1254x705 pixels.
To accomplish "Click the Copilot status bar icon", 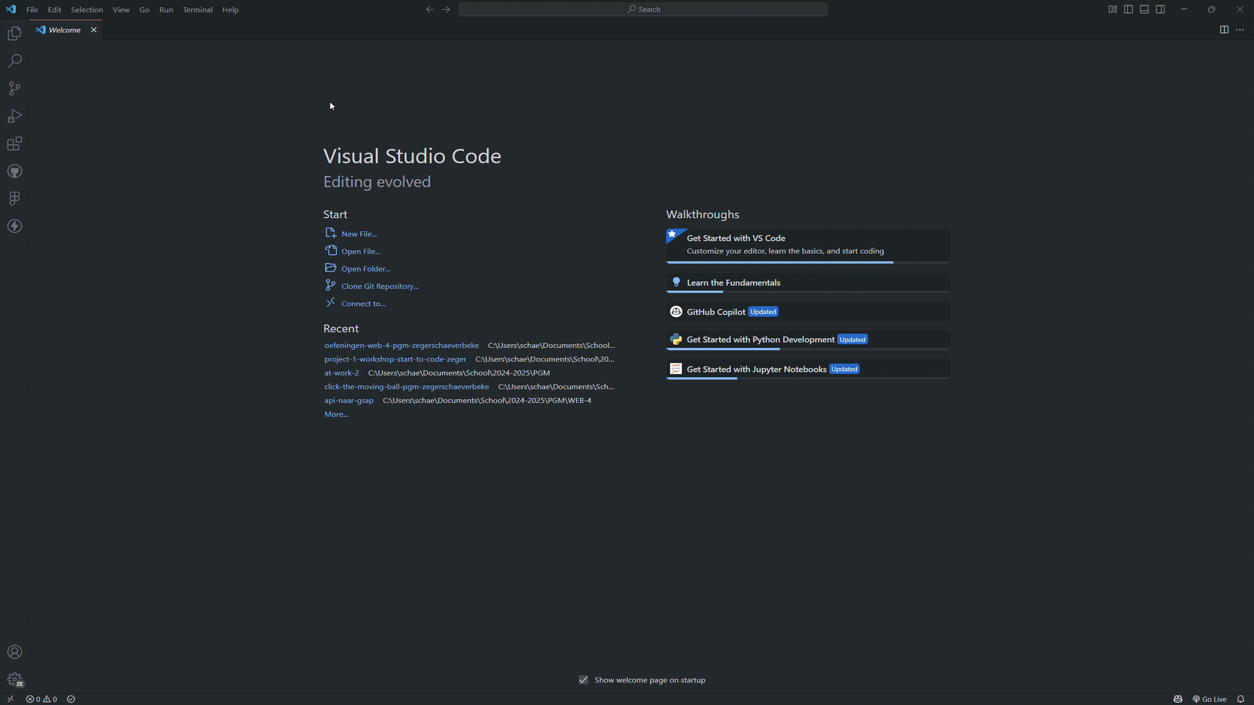I will 1178,699.
